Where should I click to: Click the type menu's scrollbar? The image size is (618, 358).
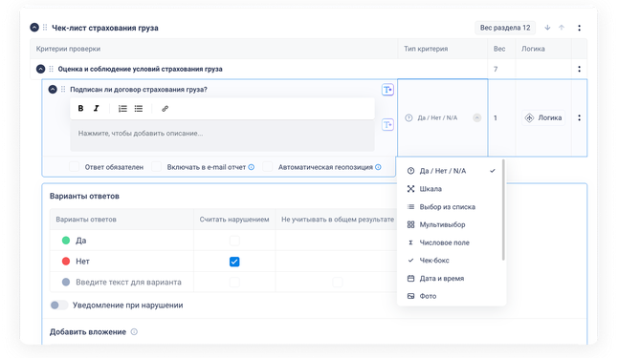[503, 210]
